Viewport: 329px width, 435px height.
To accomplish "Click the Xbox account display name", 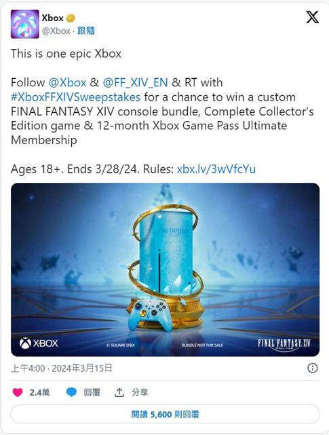I will (x=53, y=18).
